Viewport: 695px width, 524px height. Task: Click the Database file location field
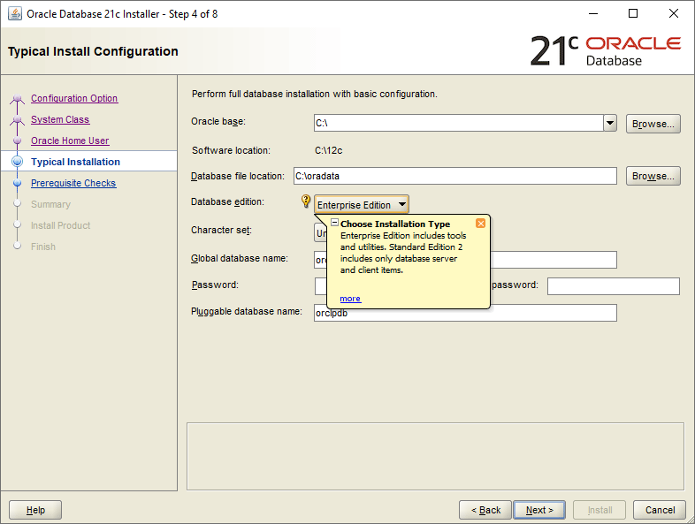tap(454, 176)
